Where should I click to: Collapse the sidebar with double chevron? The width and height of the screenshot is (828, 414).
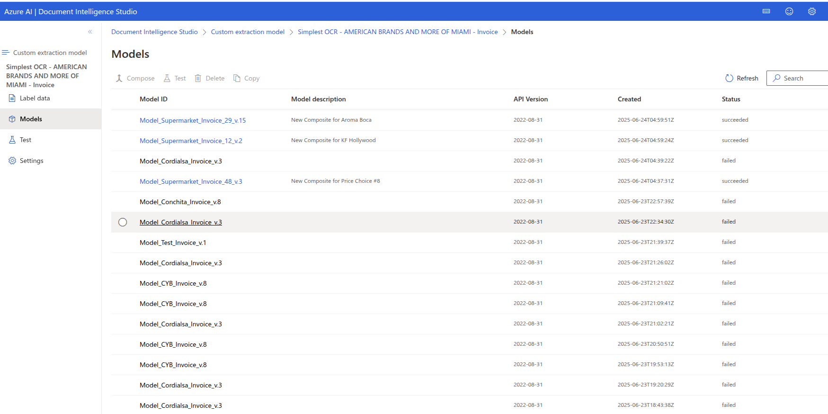(x=90, y=32)
